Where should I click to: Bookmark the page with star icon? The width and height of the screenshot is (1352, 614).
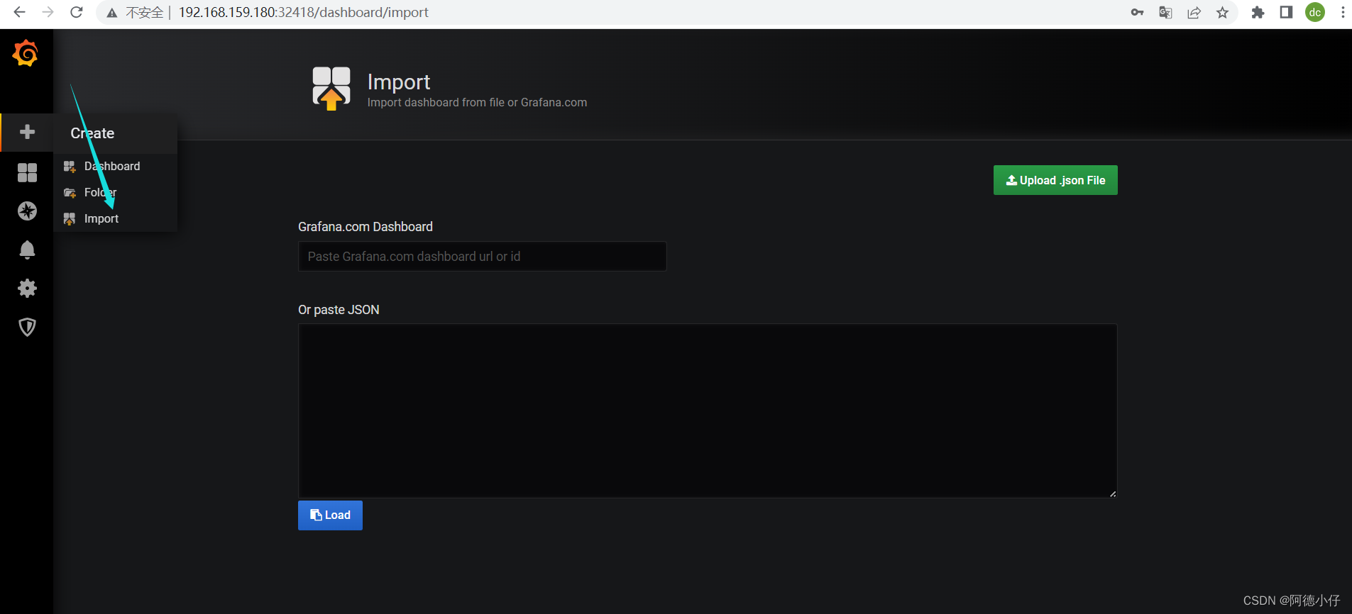(x=1222, y=12)
